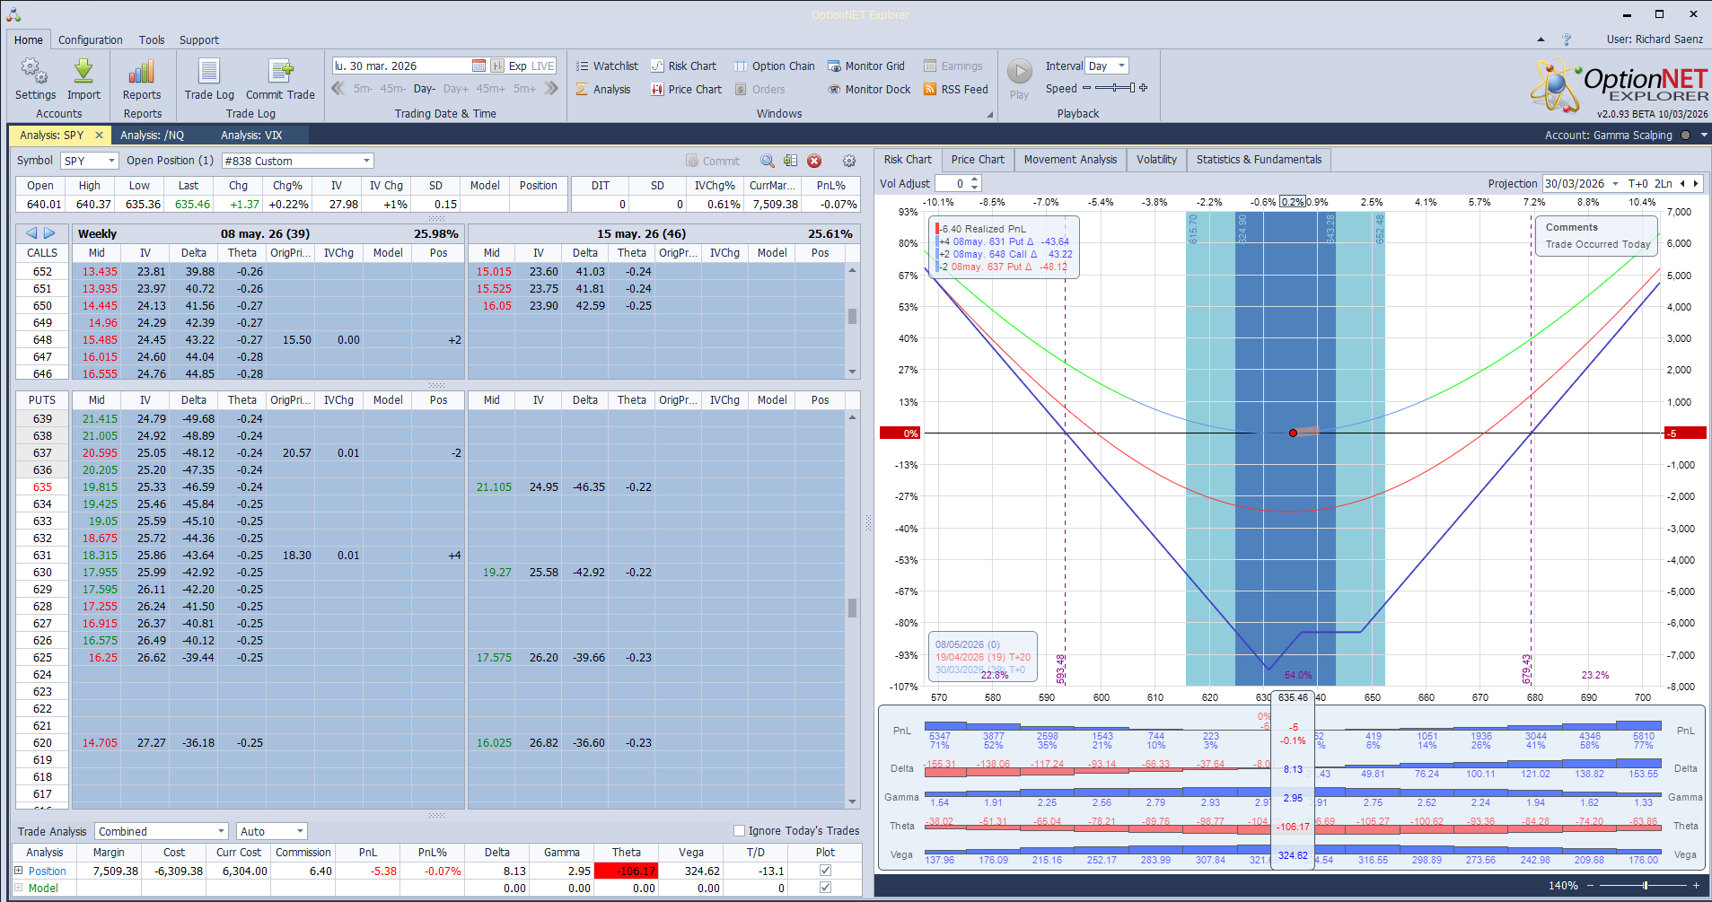Open the Configuration ribbon tab

click(91, 39)
